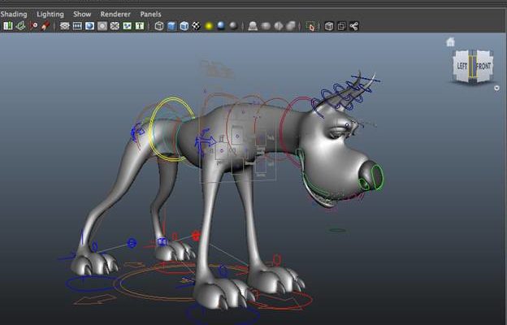
Task: Open the ViewCube options arrow menu
Action: (497, 88)
